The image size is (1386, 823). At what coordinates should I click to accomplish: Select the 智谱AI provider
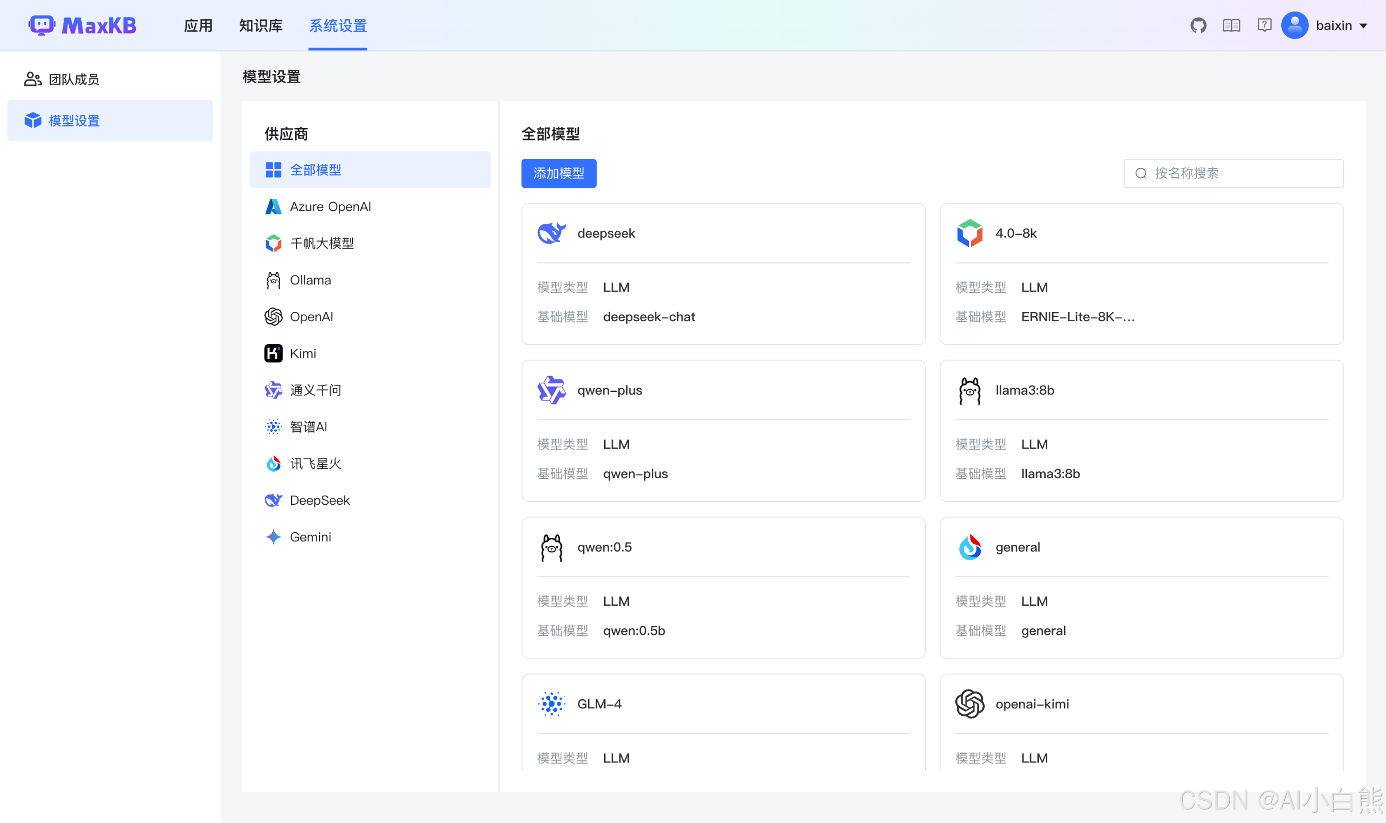309,426
